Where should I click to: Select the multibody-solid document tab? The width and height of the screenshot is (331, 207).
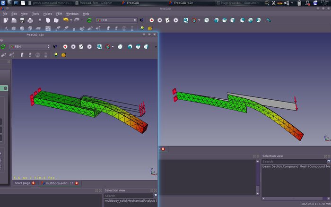[x=58, y=183]
